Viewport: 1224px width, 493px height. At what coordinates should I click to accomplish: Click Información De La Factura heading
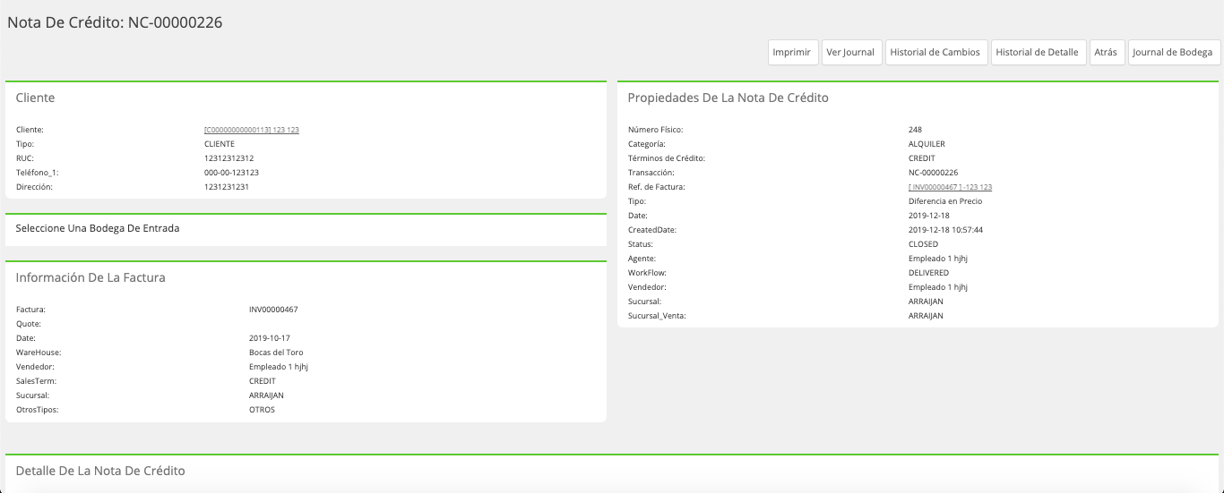tap(91, 277)
